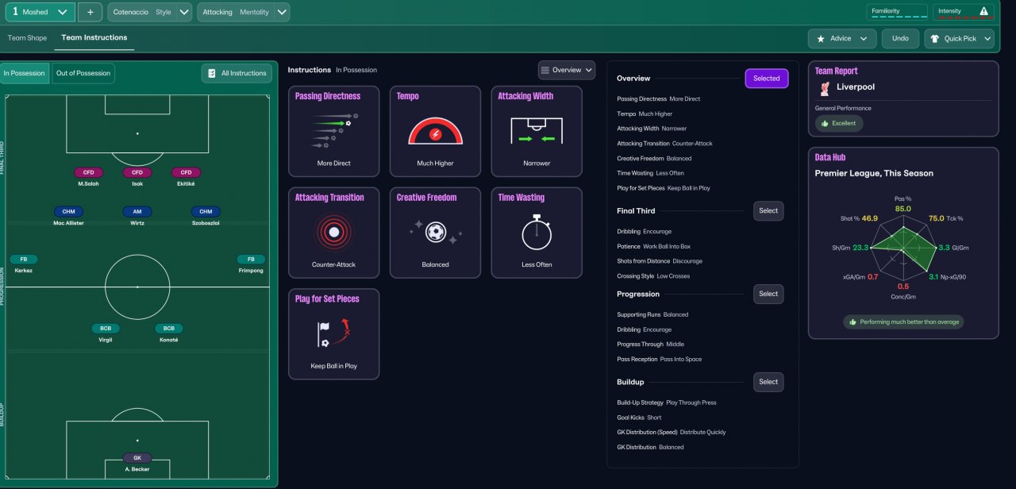Switch to the Team Shape tab
1016x489 pixels.
click(27, 37)
